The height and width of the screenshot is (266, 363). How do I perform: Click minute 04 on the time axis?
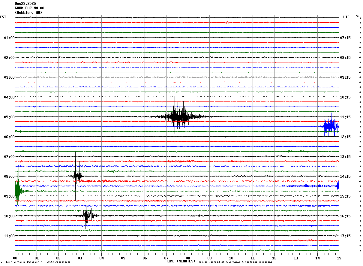pyautogui.click(x=101, y=258)
